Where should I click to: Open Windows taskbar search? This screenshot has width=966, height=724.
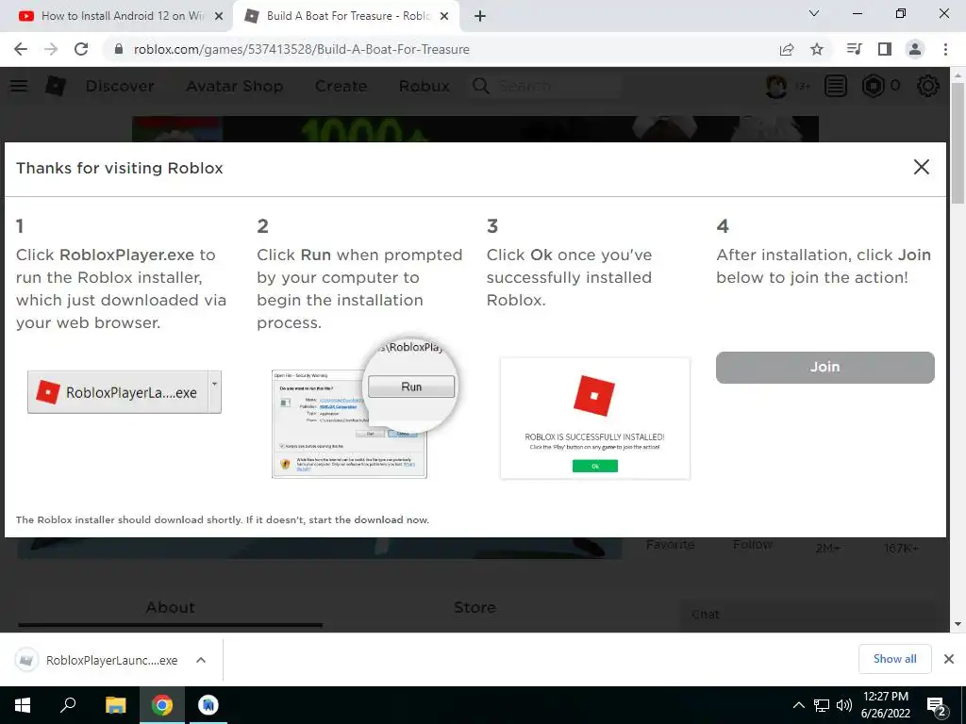[68, 705]
